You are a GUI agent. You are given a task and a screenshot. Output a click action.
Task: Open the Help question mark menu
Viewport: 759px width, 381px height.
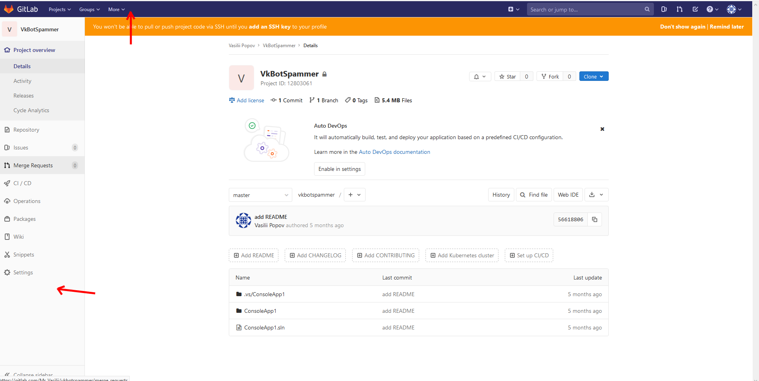[712, 10]
